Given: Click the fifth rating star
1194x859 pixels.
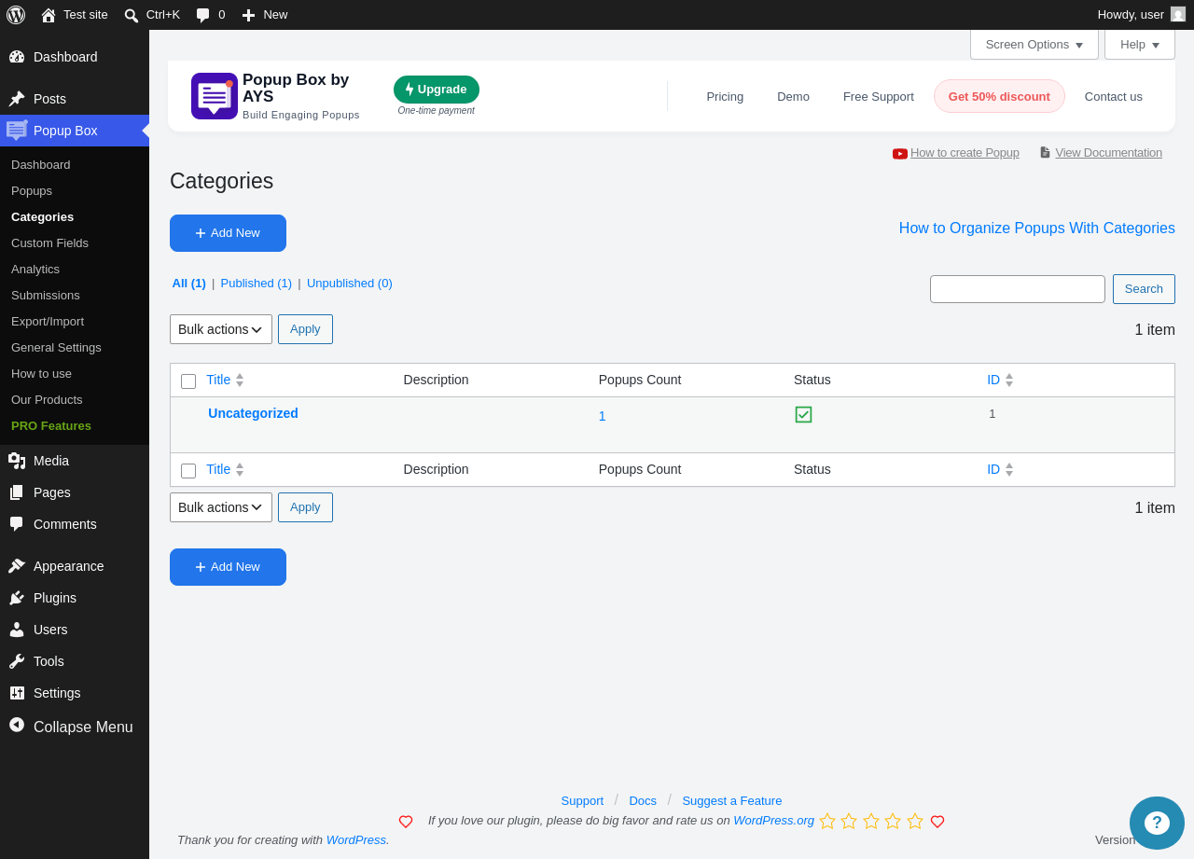Looking at the screenshot, I should [x=915, y=821].
